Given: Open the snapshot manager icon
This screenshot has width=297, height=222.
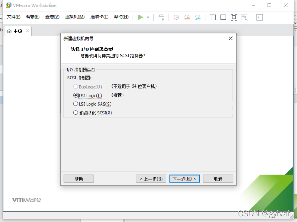Looking at the screenshot, I should pos(198,18).
